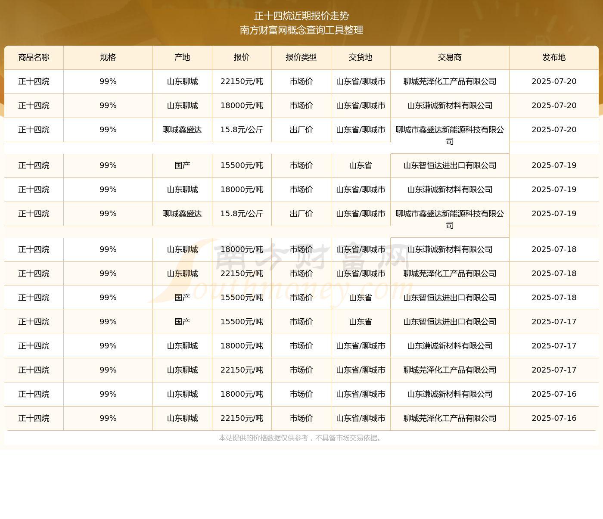
Task: Click the 商品名称 column header
Action: [x=34, y=57]
